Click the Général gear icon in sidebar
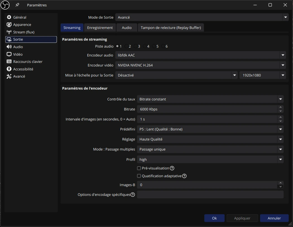293x227 pixels. coord(9,17)
